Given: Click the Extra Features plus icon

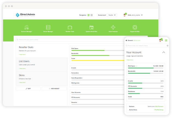Looking at the screenshot, I should [113, 27].
